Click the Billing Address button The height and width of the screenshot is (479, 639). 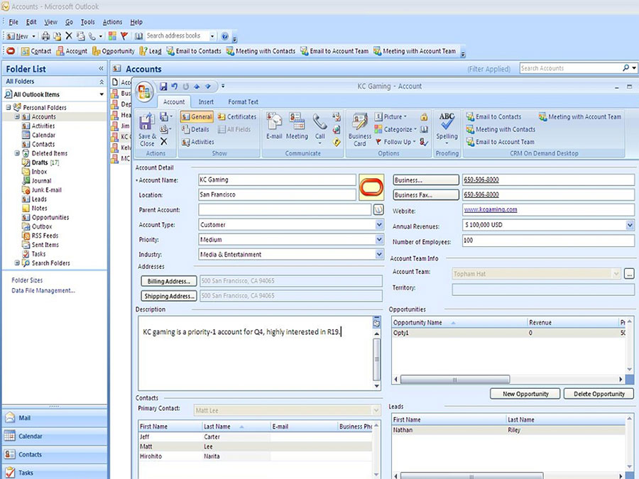(169, 281)
